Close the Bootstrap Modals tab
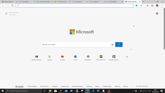Image resolution: width=165 pixels, height=93 pixels. 52,2
